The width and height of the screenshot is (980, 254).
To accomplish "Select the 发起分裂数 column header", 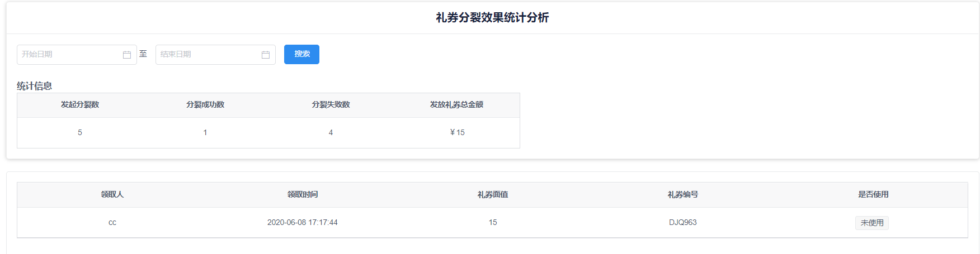I will pos(80,105).
